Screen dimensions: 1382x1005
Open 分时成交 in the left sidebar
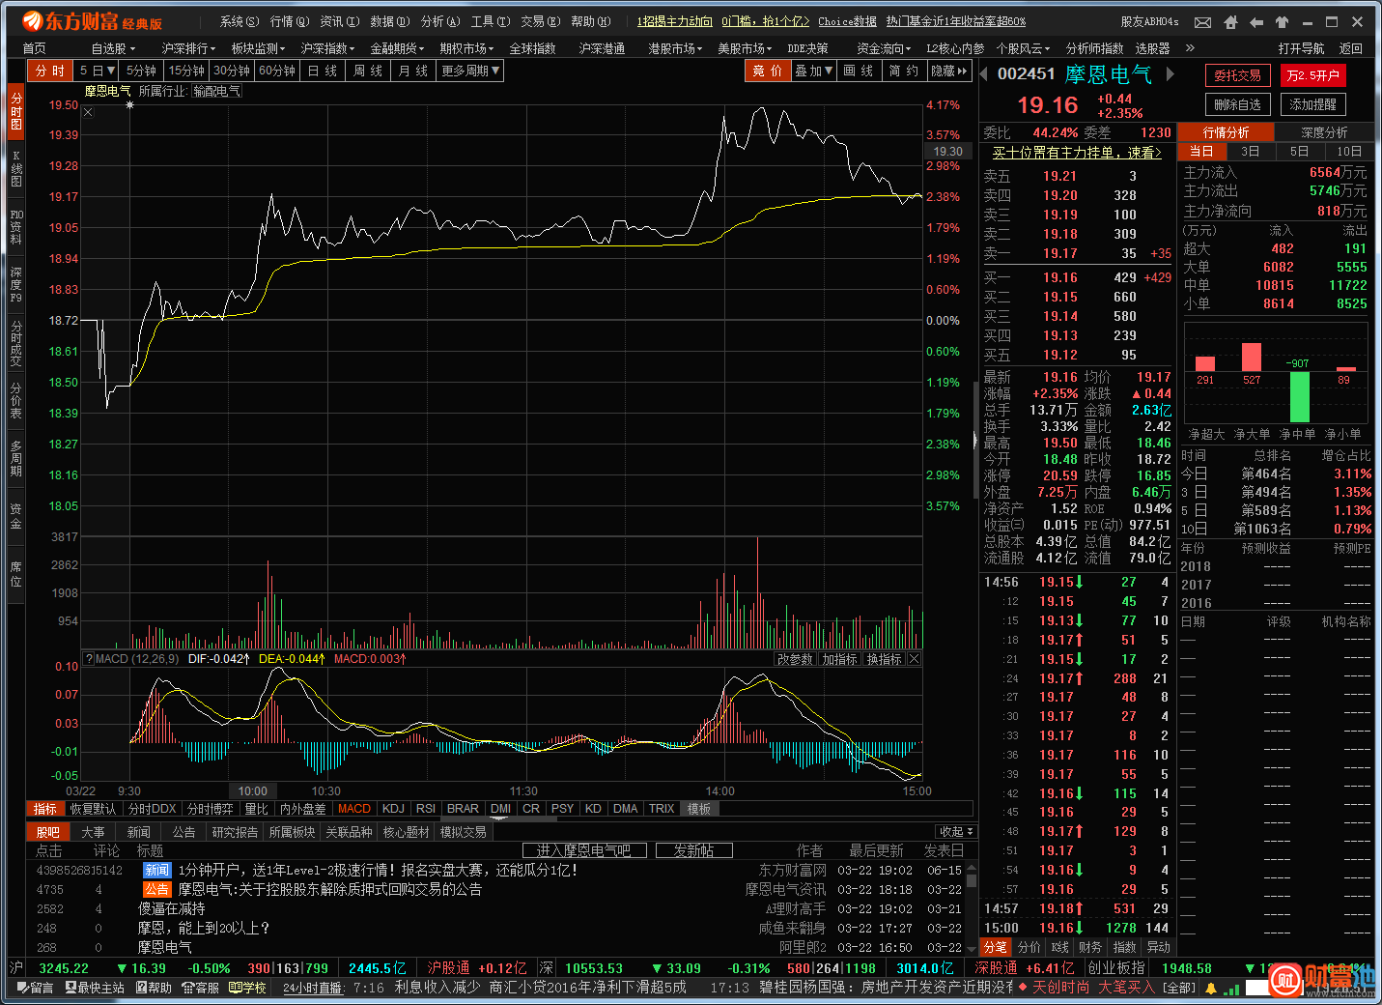point(15,344)
